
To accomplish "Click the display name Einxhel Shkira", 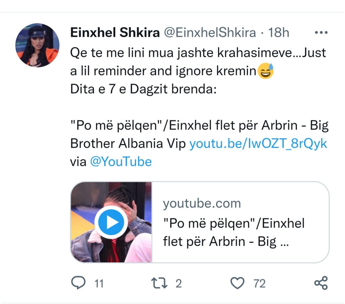I will 115,33.
